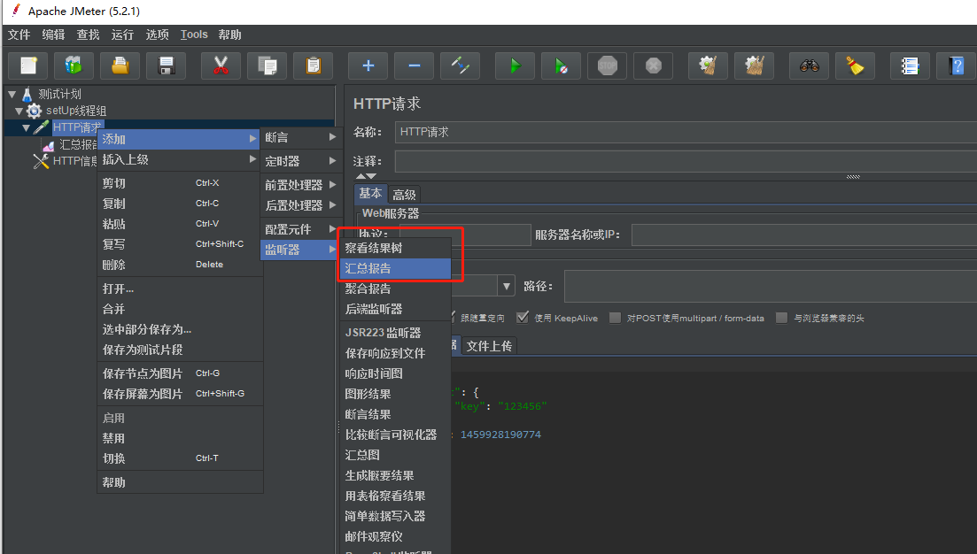Click the 名称 input field
Viewport: 977px width, 554px height.
(686, 132)
